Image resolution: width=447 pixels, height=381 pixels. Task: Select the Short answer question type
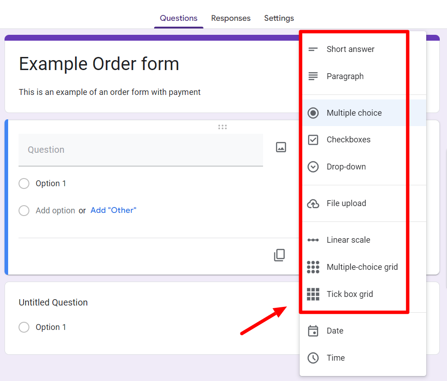pyautogui.click(x=350, y=49)
